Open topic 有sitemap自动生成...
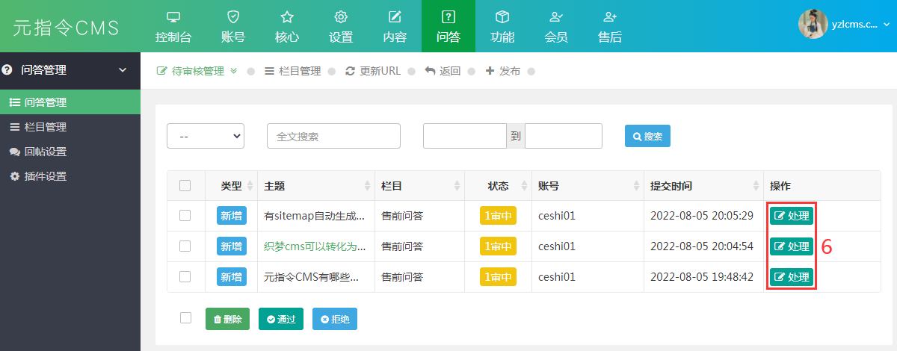Screen dimensions: 897x351 pyautogui.click(x=315, y=216)
